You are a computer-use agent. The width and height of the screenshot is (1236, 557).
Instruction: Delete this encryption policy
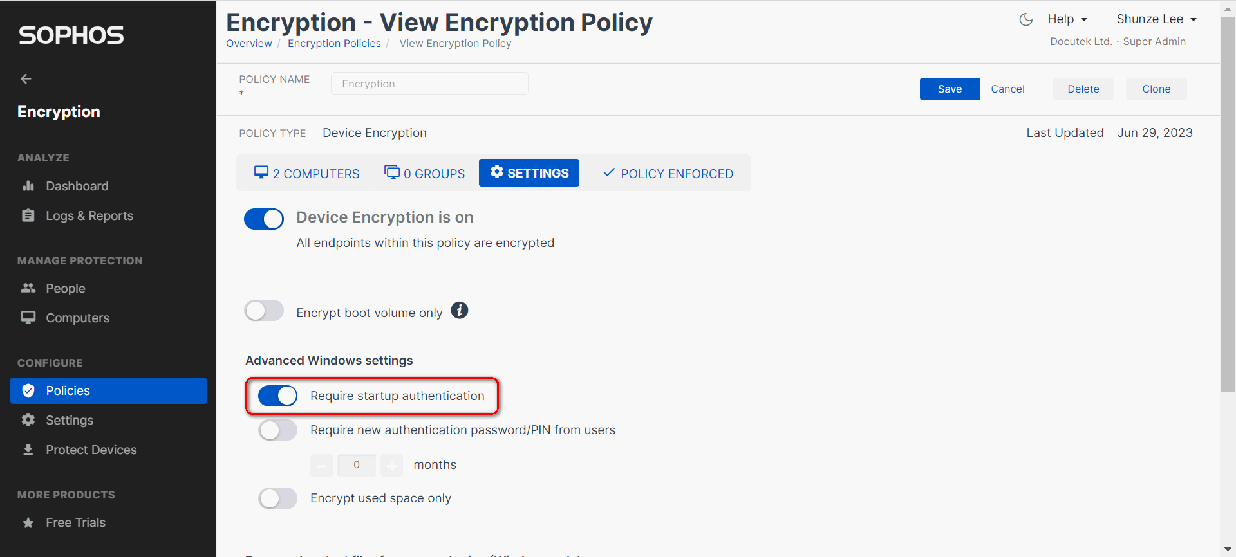pos(1083,89)
